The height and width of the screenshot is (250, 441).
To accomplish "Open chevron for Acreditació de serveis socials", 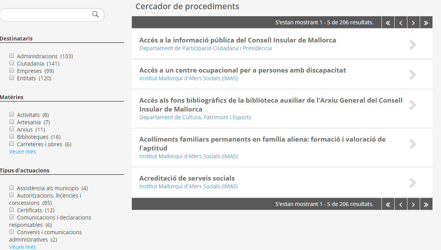I will [x=413, y=182].
